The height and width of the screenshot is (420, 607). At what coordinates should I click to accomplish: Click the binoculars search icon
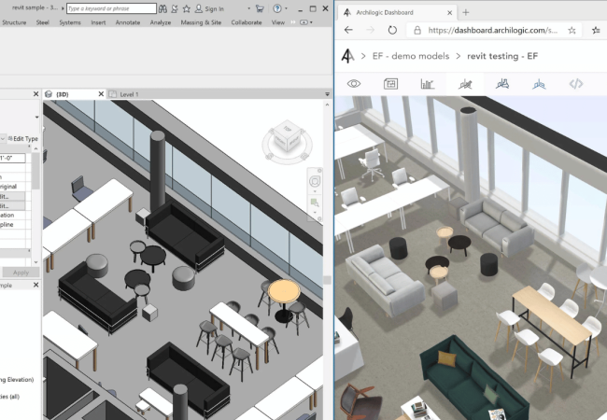162,8
